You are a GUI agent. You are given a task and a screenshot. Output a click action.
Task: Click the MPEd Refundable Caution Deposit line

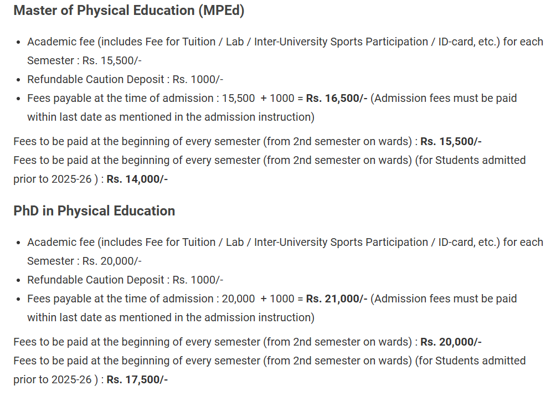click(125, 79)
